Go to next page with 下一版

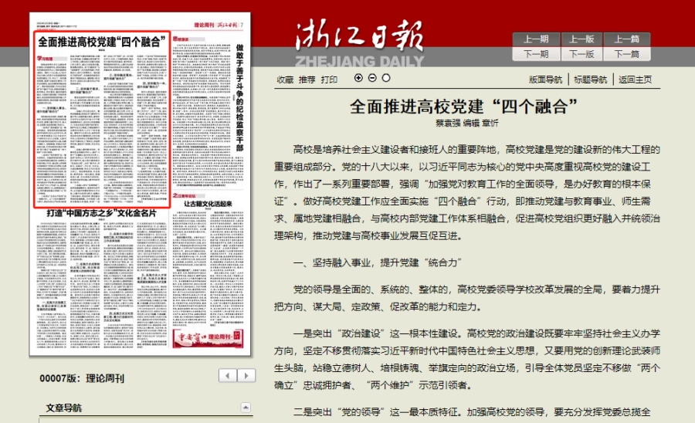pyautogui.click(x=581, y=54)
